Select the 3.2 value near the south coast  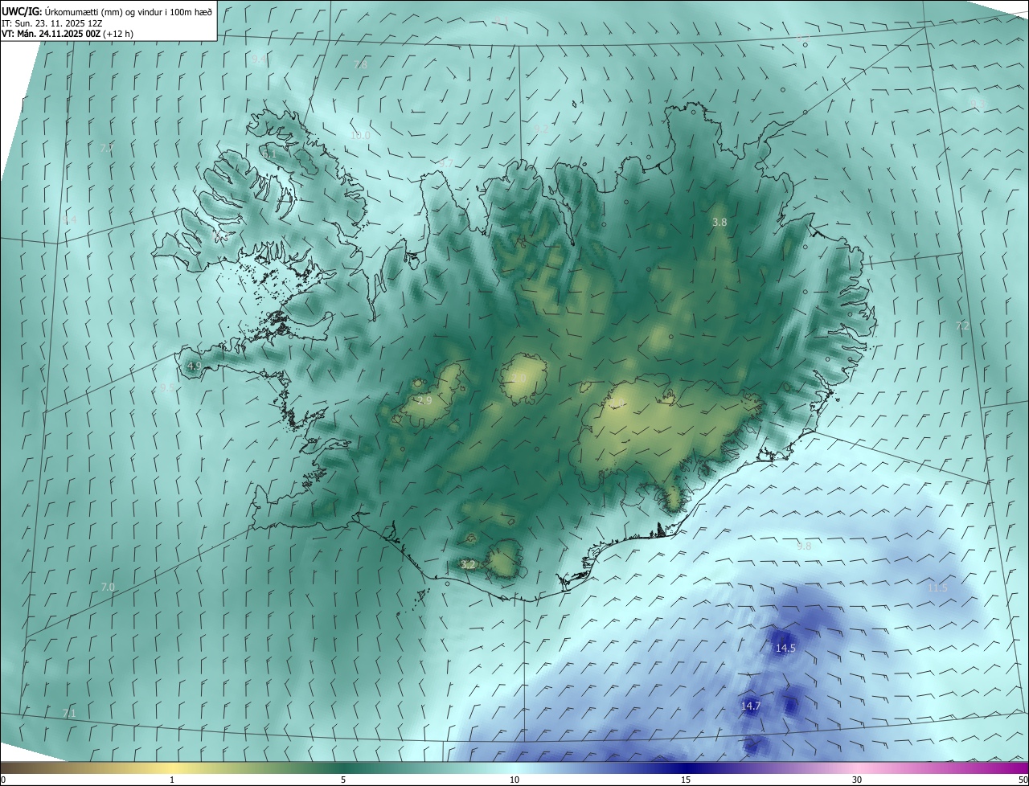pos(468,565)
